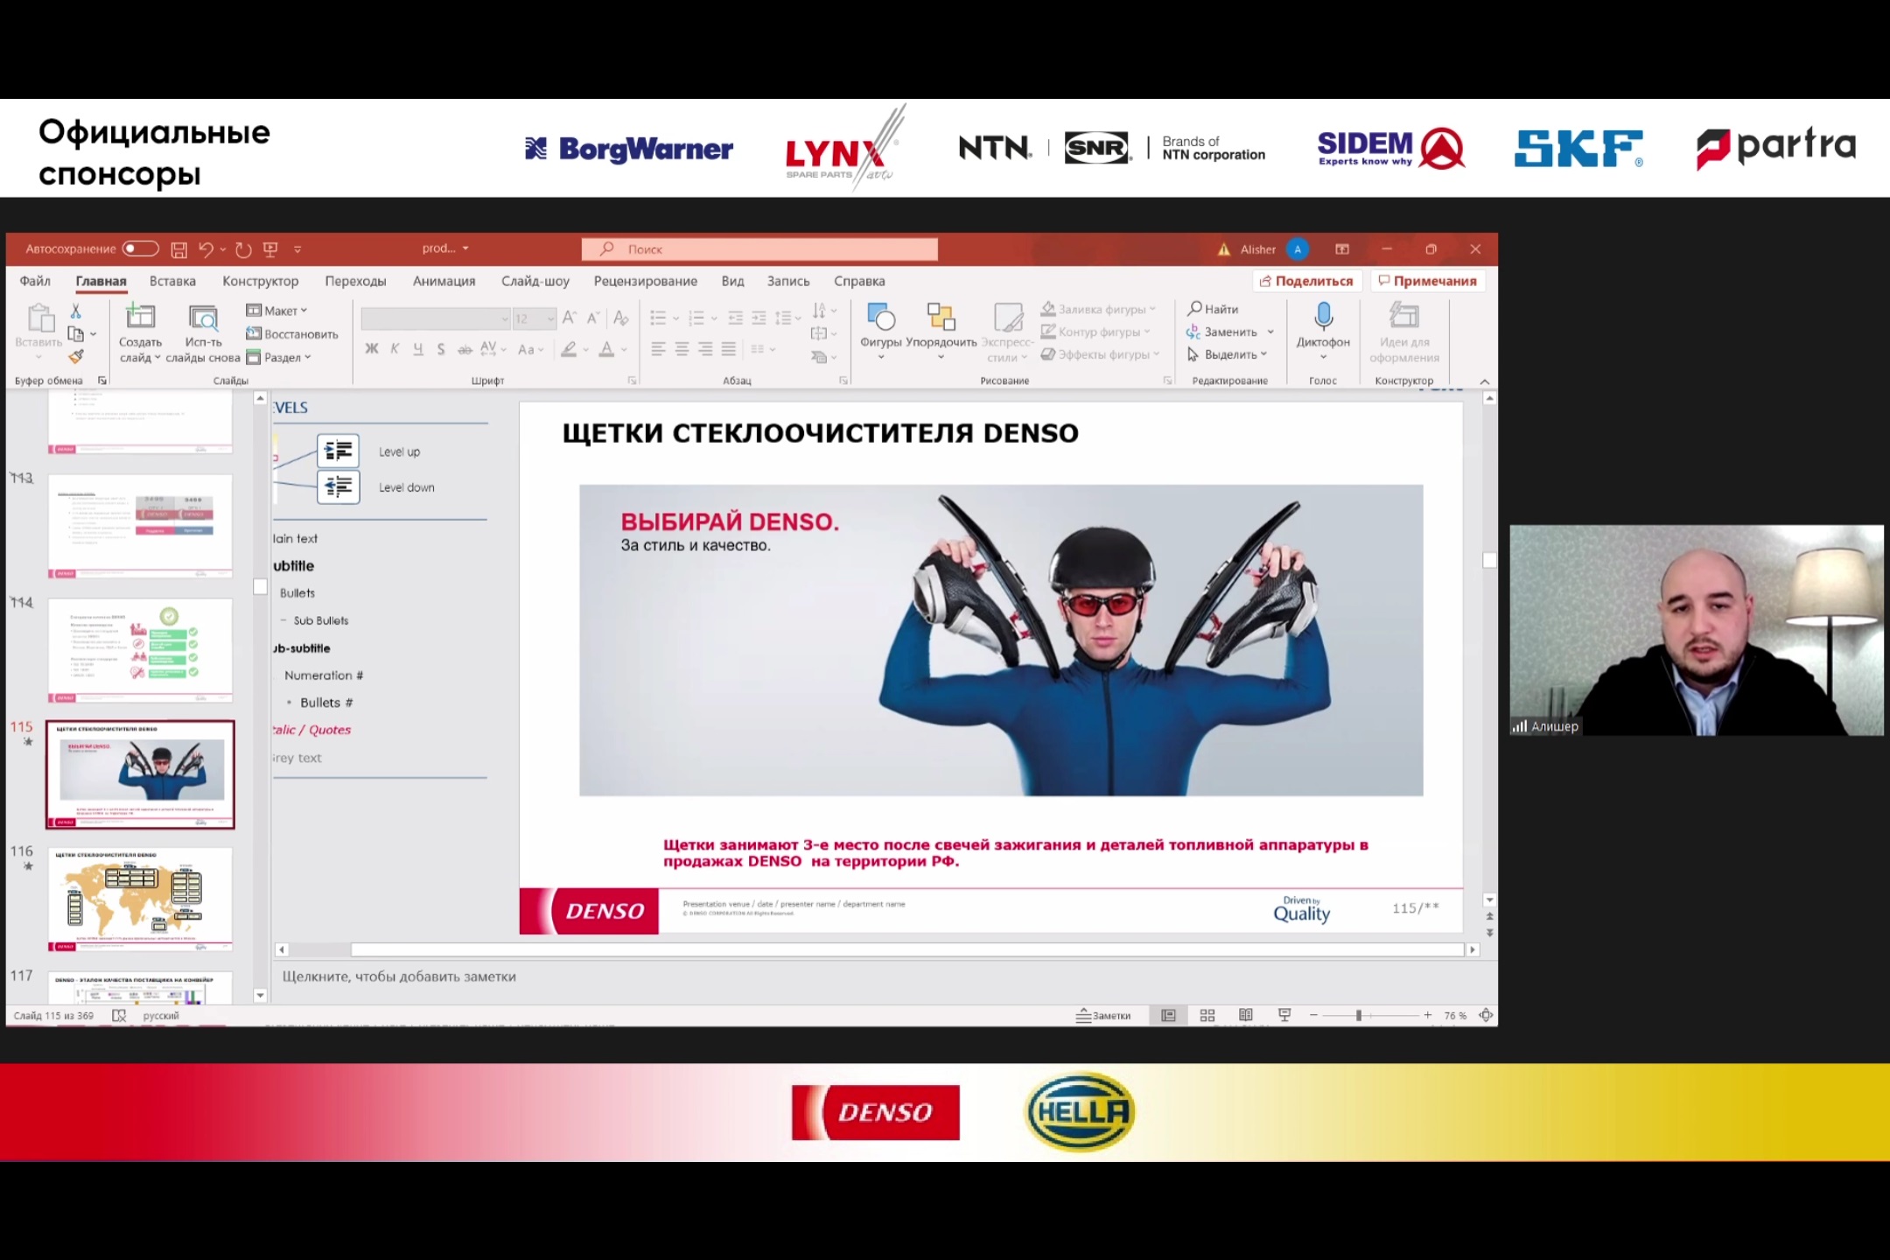Image resolution: width=1890 pixels, height=1260 pixels.
Task: Click the bulleted list icon
Action: coord(658,318)
